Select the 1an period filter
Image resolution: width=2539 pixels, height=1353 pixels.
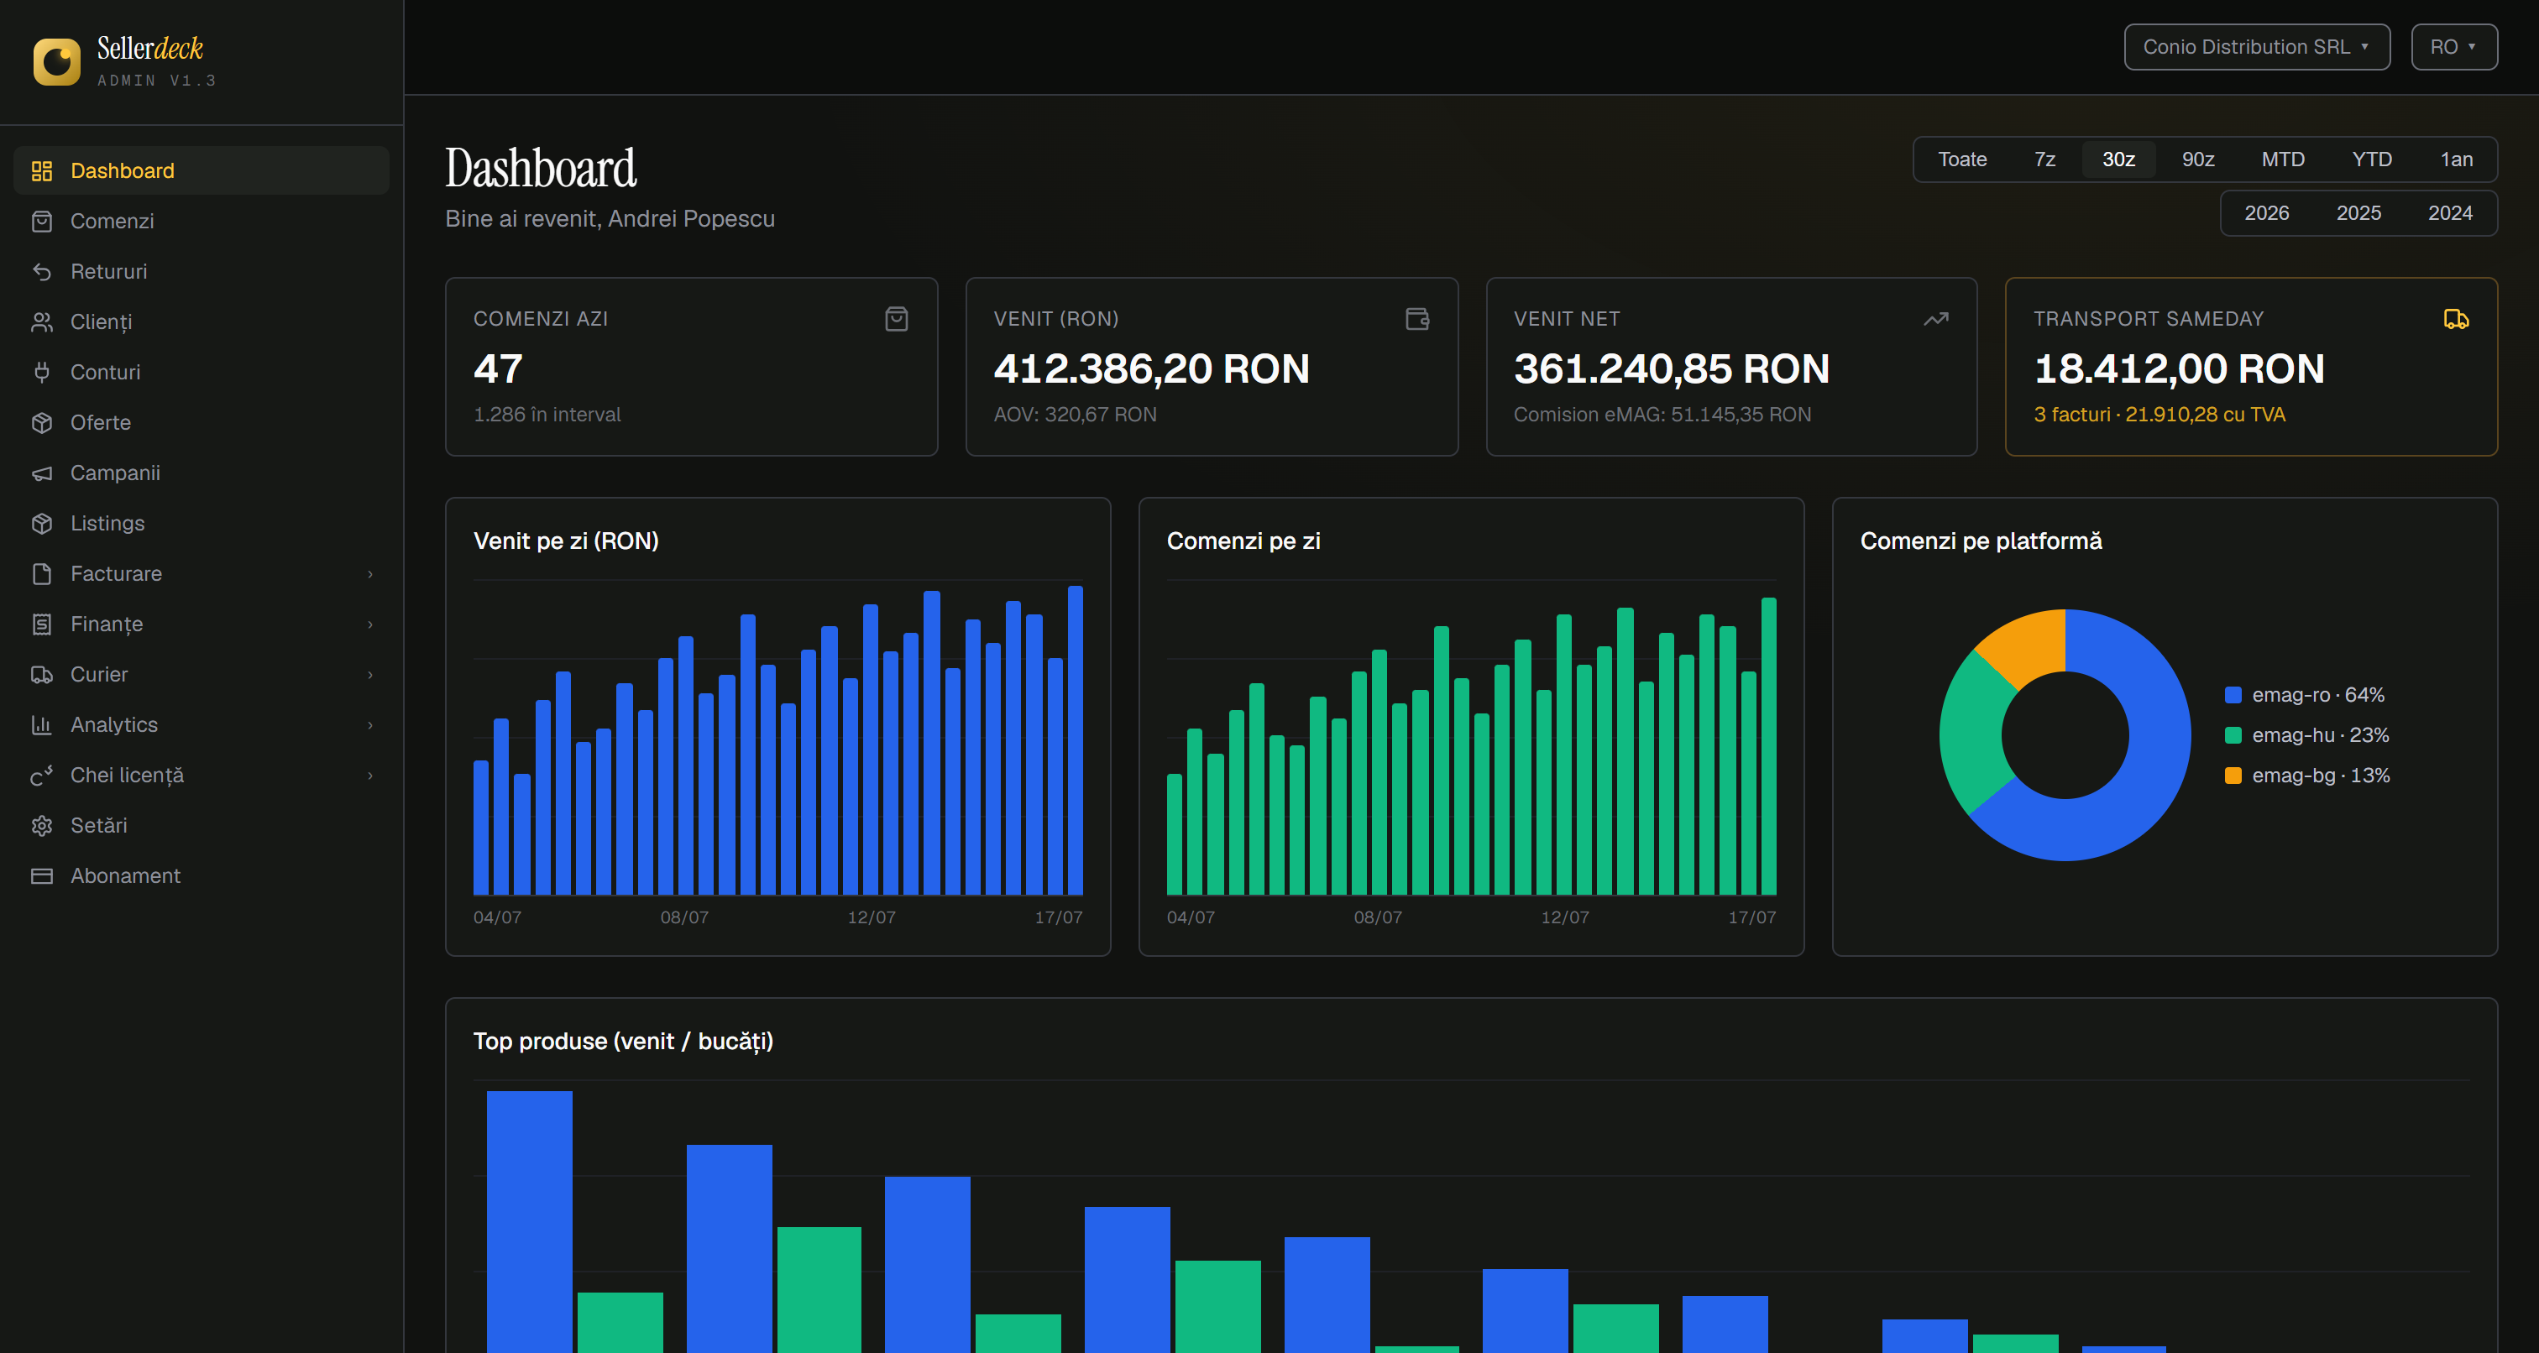(2456, 159)
